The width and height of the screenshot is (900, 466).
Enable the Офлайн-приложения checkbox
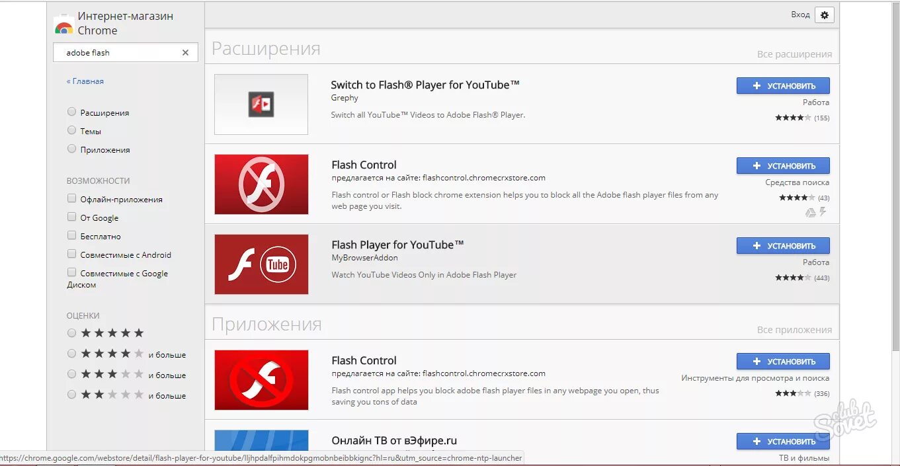pos(71,198)
